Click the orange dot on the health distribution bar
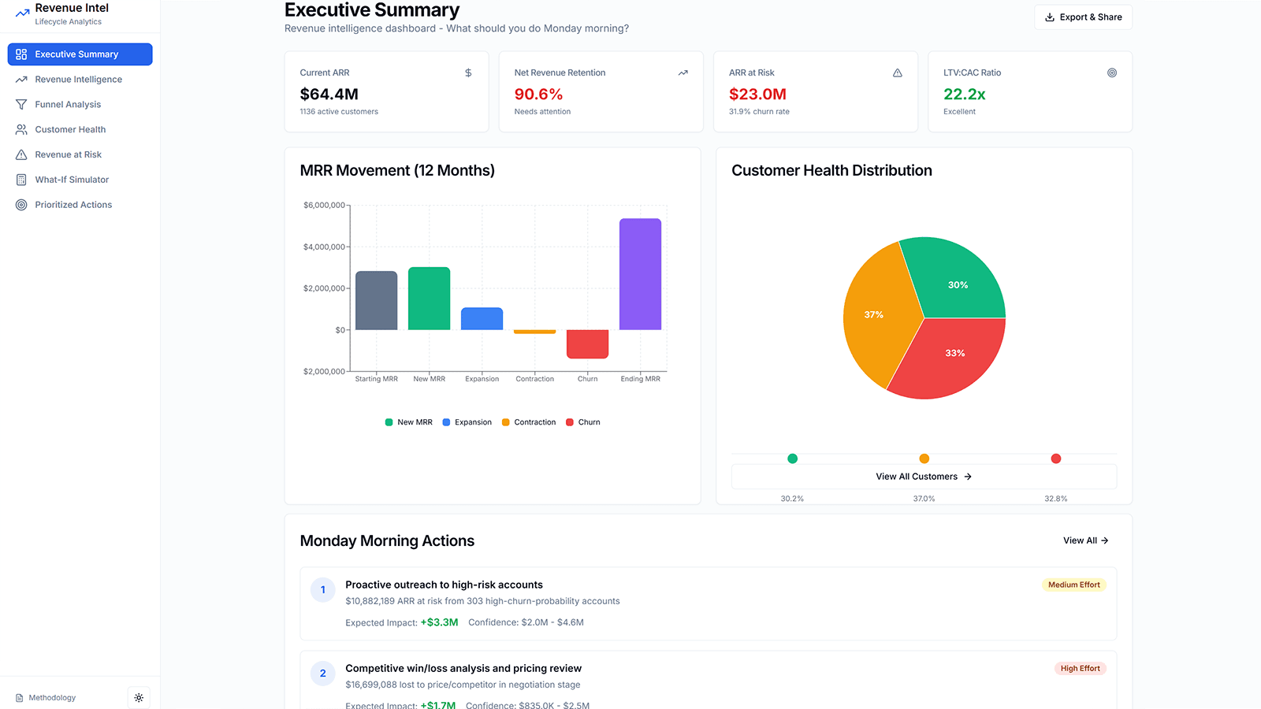The width and height of the screenshot is (1261, 709). 924,458
